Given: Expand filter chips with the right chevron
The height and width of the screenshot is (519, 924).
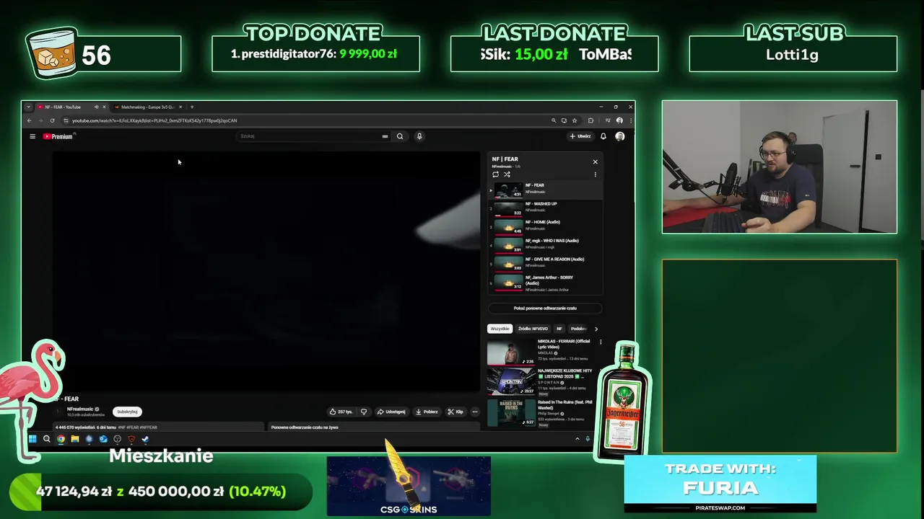Looking at the screenshot, I should tap(596, 329).
